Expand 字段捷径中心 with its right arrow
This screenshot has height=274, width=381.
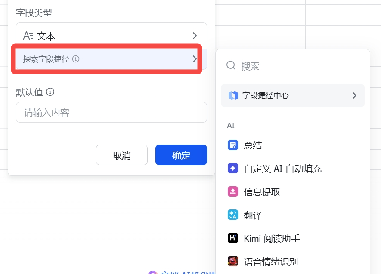click(x=354, y=95)
